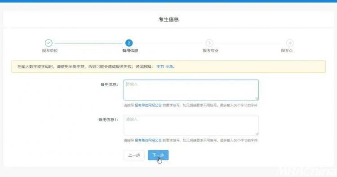Screen dimensions: 337x177
Task: Open the 报考点 step label
Action: (287, 51)
